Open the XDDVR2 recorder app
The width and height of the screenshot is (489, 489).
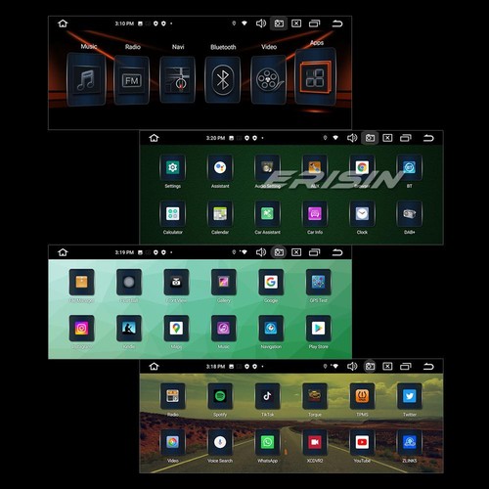315,442
